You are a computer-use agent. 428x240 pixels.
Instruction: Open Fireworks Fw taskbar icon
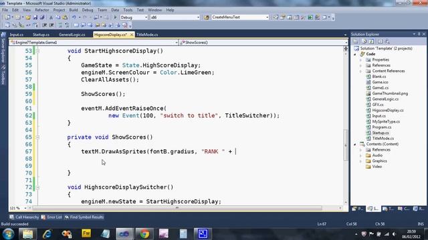click(86, 233)
